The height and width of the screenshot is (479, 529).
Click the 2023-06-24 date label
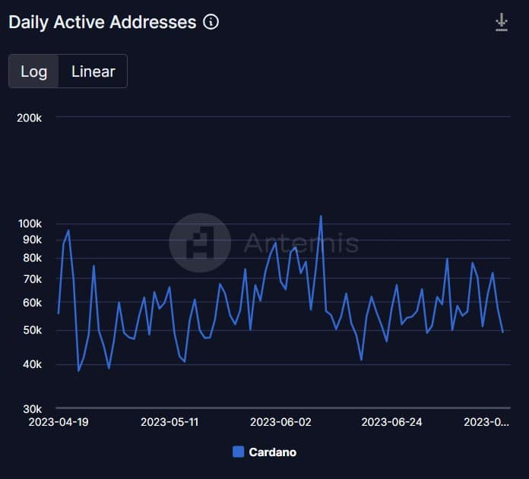391,422
